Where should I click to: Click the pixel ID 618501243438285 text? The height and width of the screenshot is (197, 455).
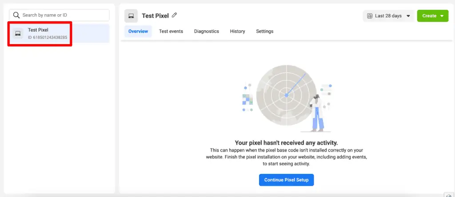coord(48,37)
